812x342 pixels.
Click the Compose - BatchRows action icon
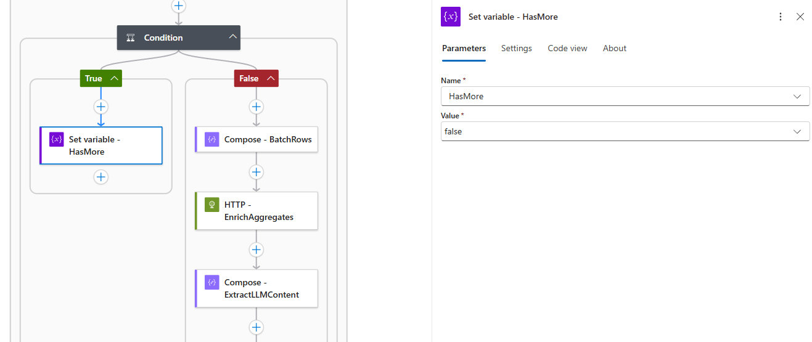(x=212, y=139)
